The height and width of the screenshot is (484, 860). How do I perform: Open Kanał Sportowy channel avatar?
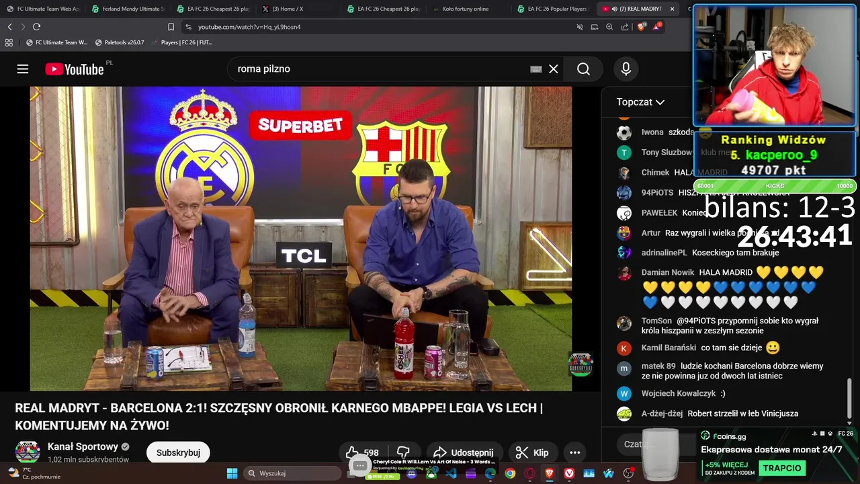(x=28, y=452)
